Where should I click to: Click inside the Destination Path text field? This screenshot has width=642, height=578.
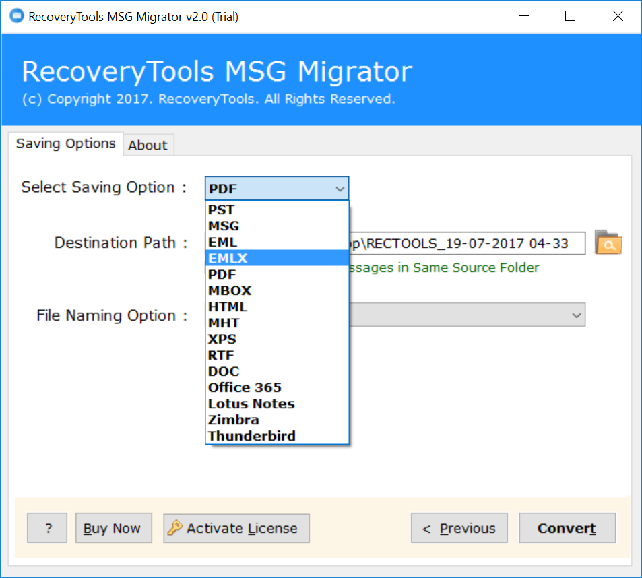pos(467,244)
